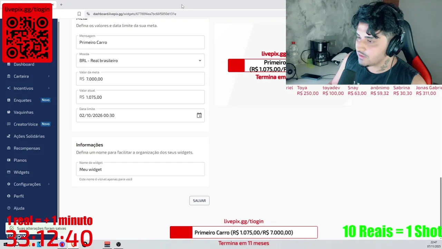Click the Novo badge next to Enquetes
Image resolution: width=442 pixels, height=249 pixels.
coord(46,100)
